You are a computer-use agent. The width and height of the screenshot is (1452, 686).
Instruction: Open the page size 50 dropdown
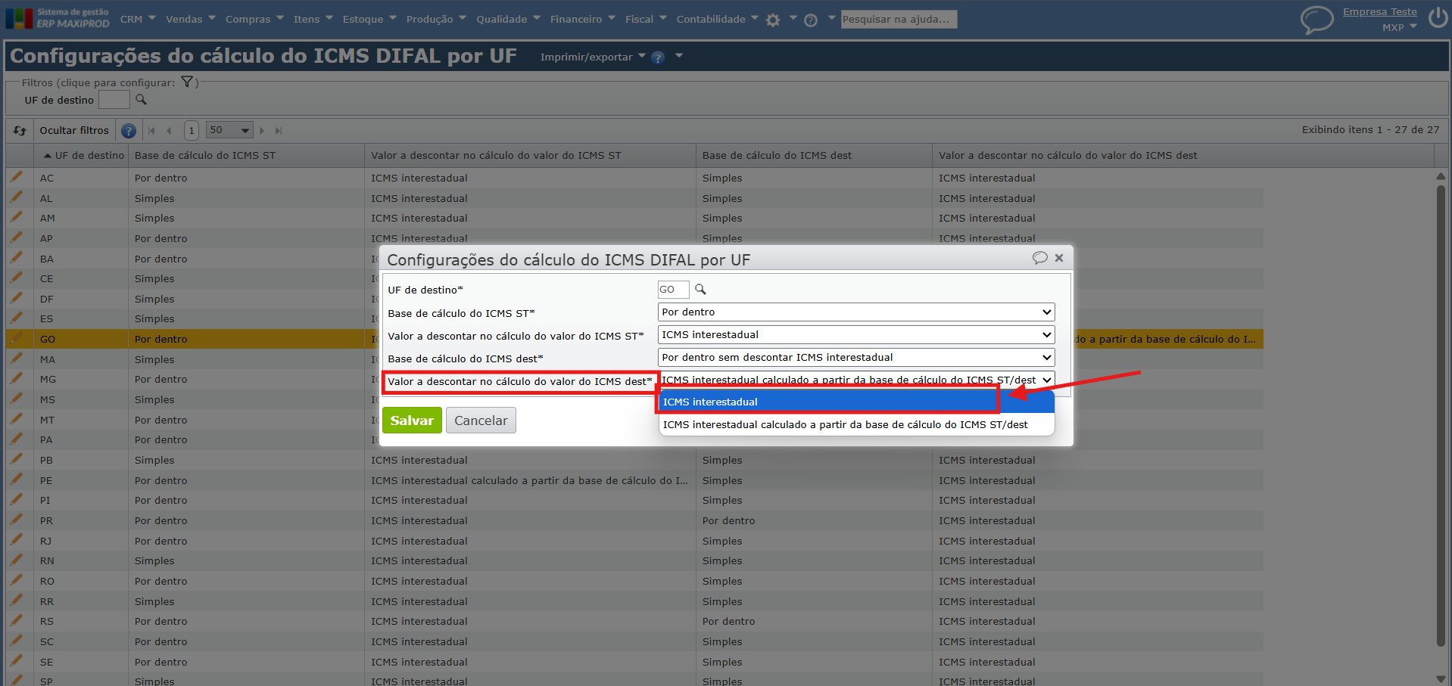(229, 130)
